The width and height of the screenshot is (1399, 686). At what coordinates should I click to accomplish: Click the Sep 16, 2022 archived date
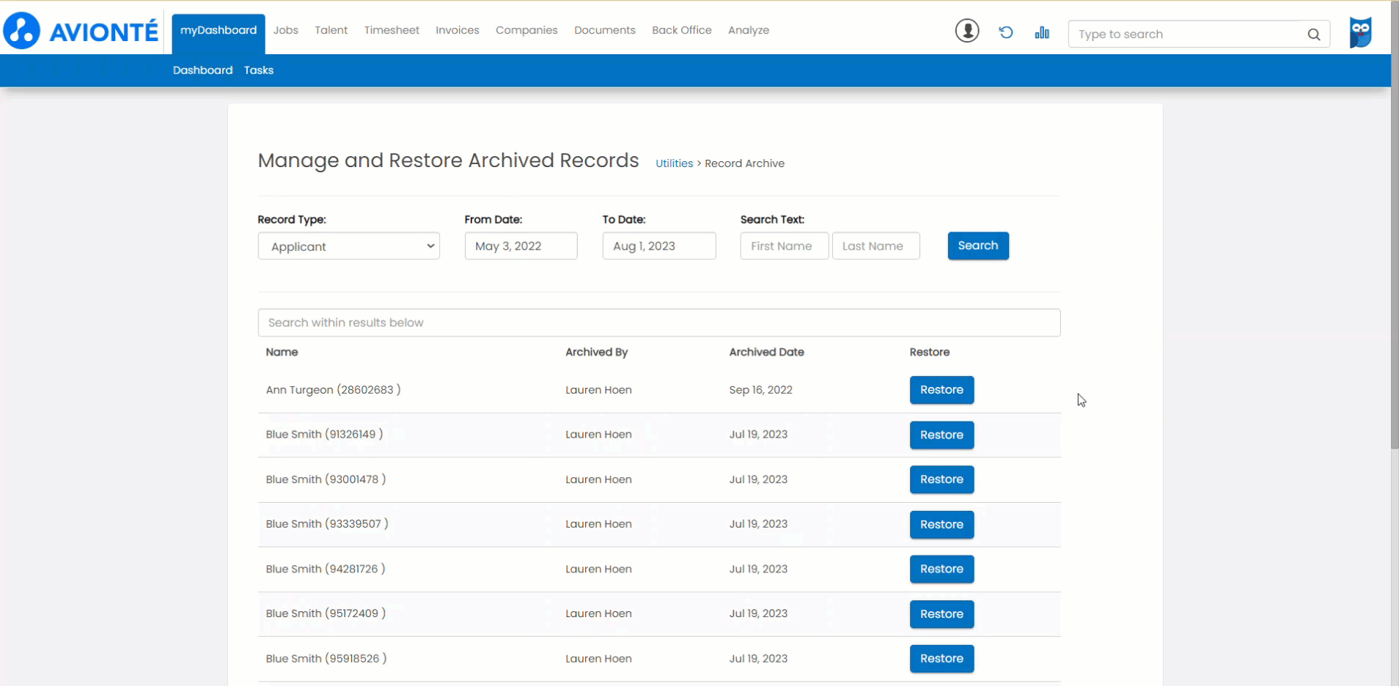[760, 390]
